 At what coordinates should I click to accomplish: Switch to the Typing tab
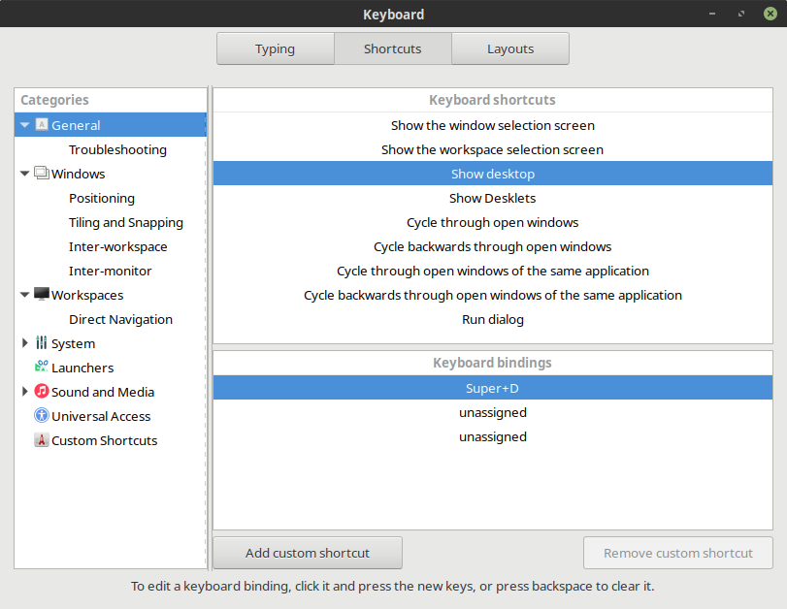(x=275, y=48)
